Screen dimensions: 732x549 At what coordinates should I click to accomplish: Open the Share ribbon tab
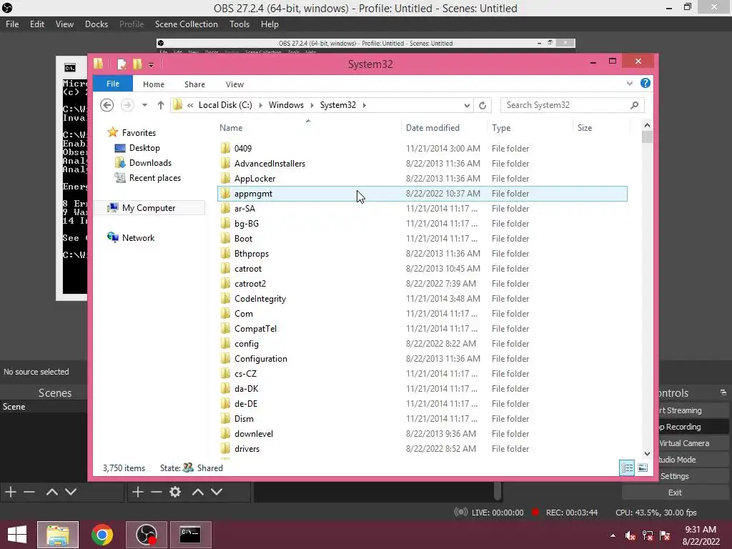(194, 84)
